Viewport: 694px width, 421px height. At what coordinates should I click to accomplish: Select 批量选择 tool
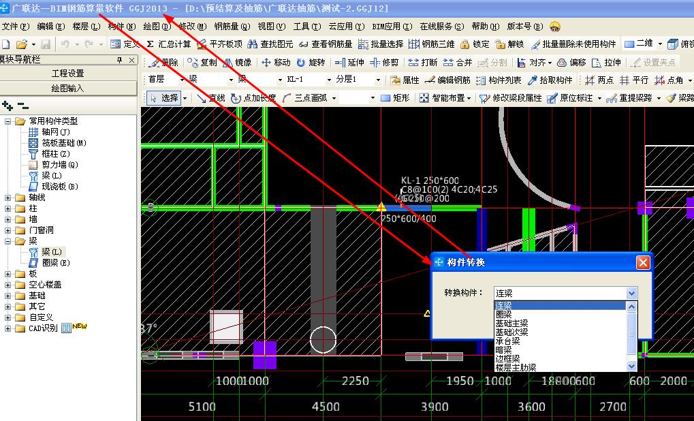pos(381,44)
